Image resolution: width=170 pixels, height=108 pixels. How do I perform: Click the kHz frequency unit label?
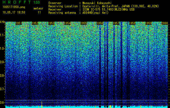point(2,22)
